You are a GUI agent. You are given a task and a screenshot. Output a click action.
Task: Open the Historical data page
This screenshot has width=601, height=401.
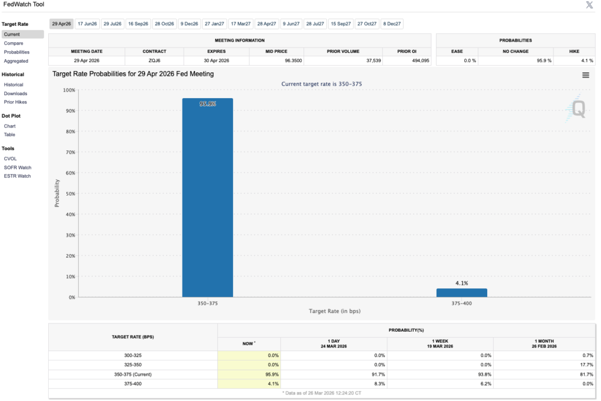[x=14, y=84]
